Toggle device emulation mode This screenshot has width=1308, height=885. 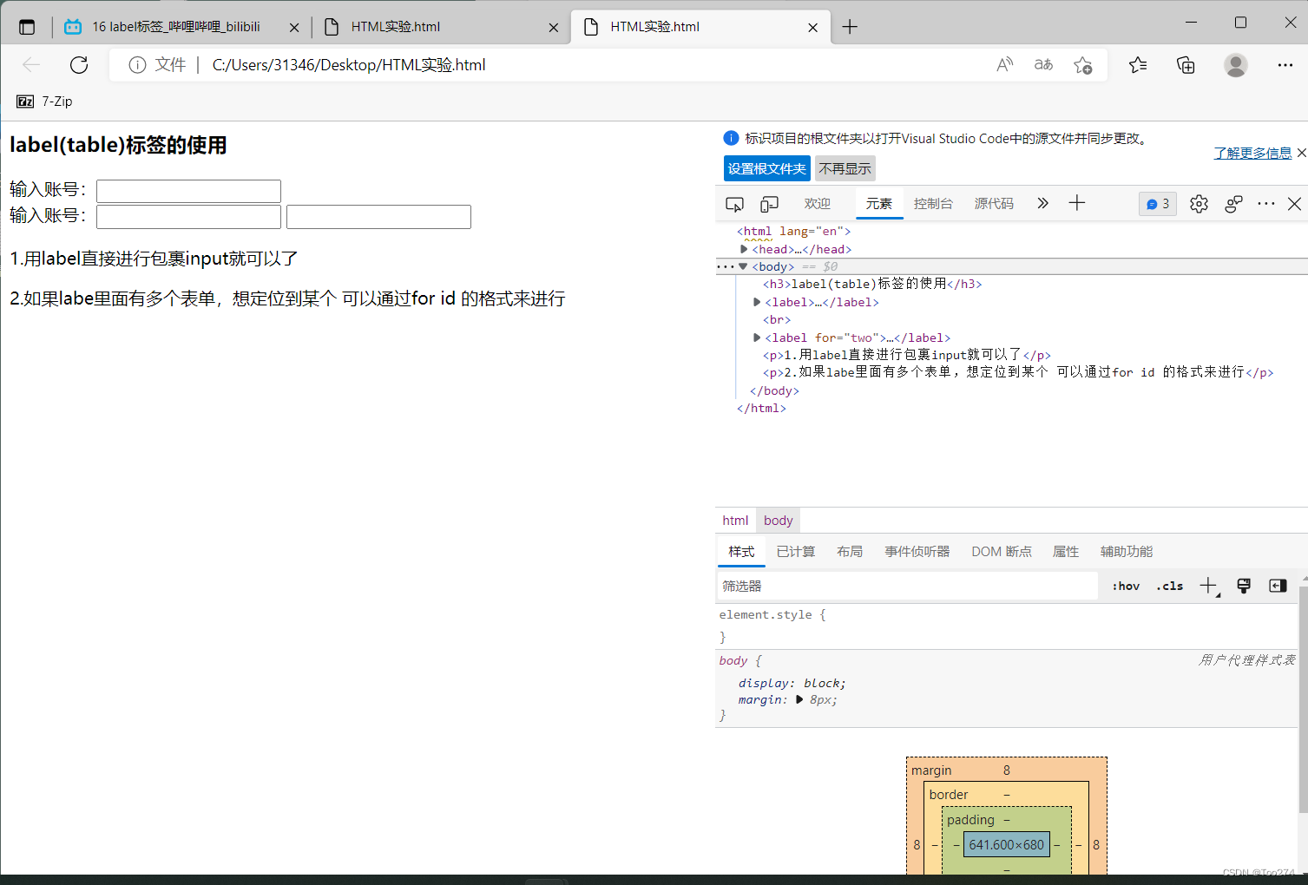769,204
